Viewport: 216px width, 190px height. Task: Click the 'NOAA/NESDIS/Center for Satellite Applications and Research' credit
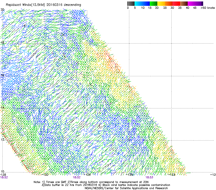pyautogui.click(x=126, y=188)
